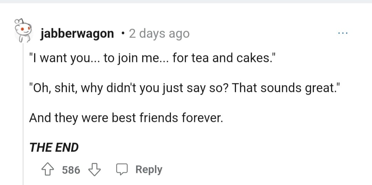Viewport: 372px width, 185px height.
Task: Click the speech bubble reply icon
Action: click(x=122, y=170)
